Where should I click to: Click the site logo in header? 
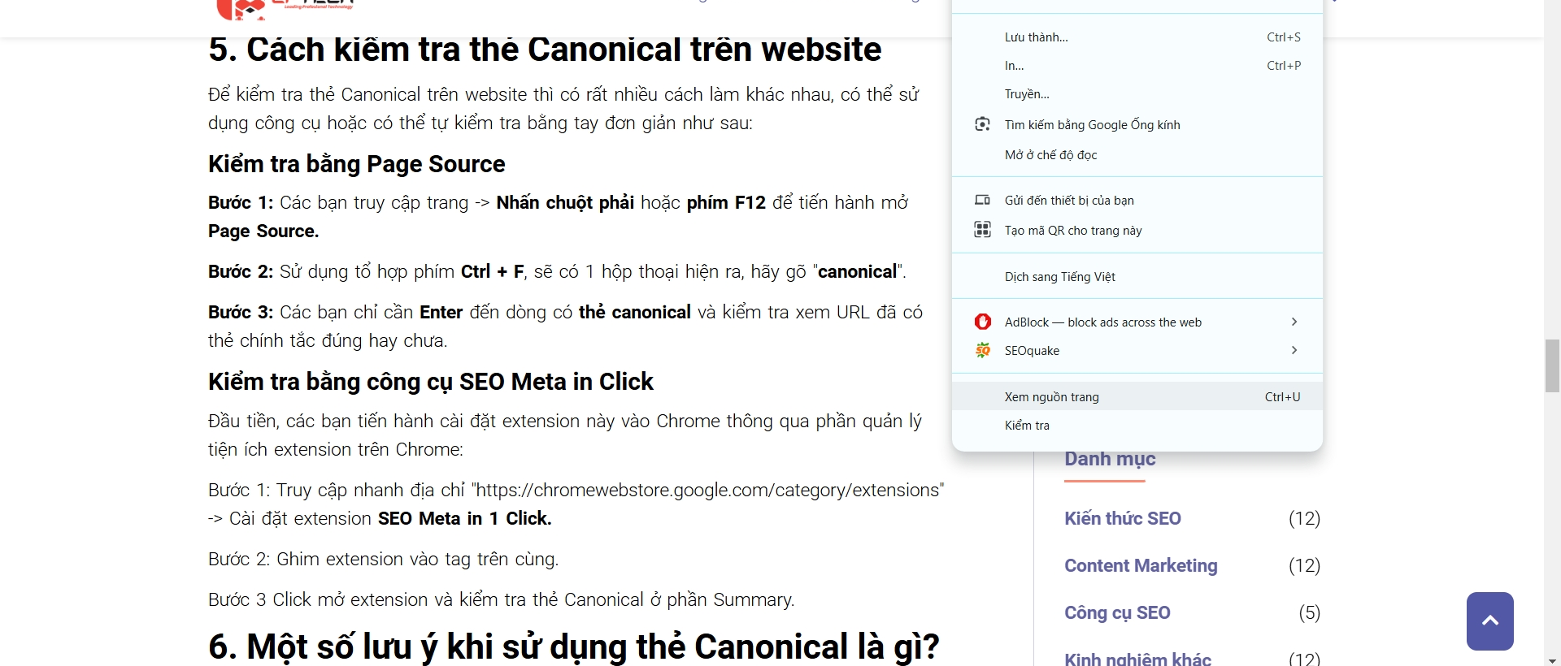(285, 8)
